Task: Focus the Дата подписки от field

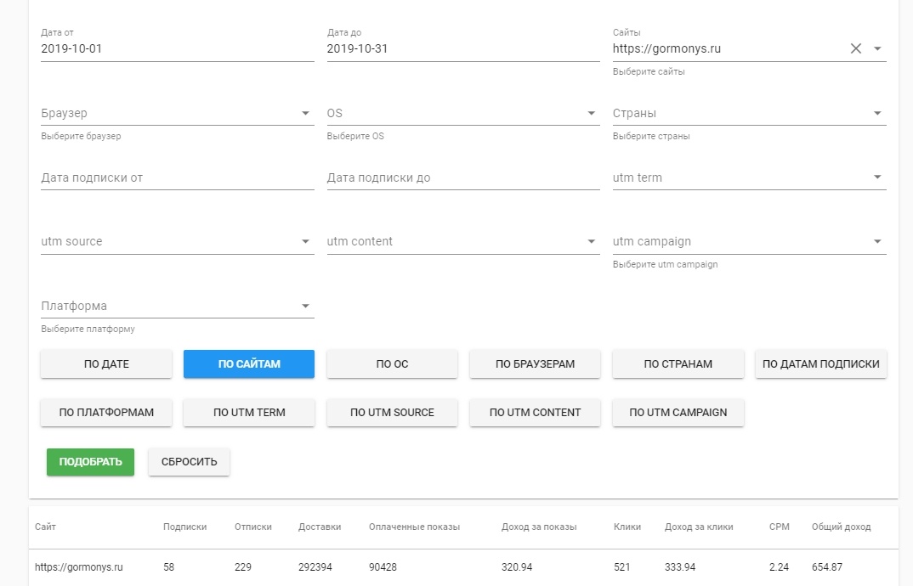Action: click(x=177, y=178)
